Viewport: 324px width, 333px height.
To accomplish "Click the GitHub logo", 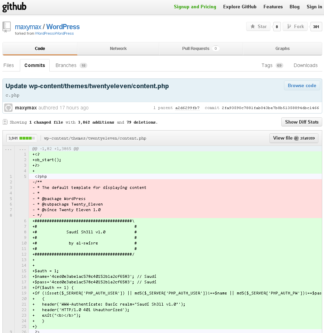I will pyautogui.click(x=14, y=7).
